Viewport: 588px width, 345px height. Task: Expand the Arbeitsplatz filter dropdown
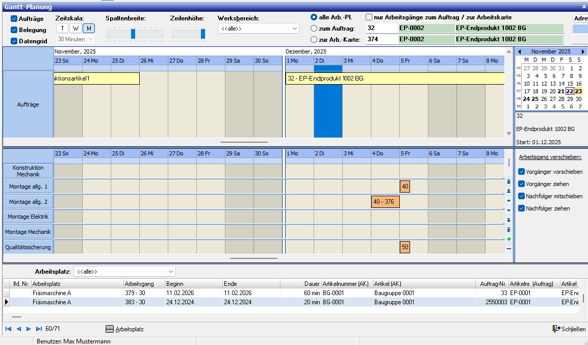[x=170, y=272]
